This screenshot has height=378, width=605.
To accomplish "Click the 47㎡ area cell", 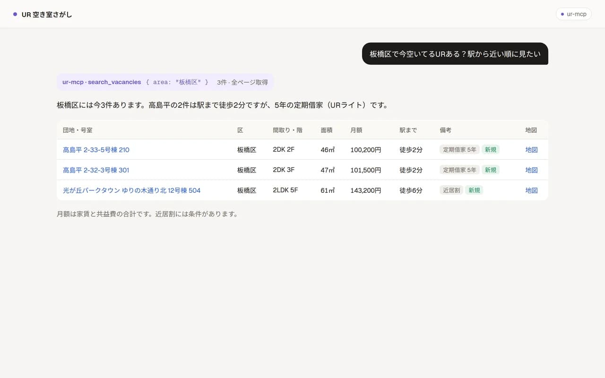I will (328, 170).
